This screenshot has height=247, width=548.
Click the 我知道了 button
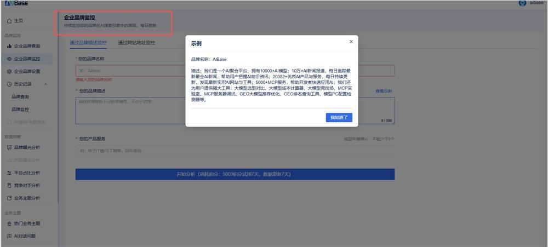[338, 118]
